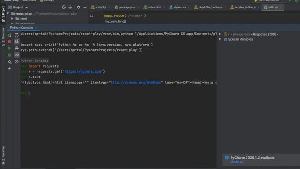
Task: Click the 'r.text' console line
Action: pos(34,77)
